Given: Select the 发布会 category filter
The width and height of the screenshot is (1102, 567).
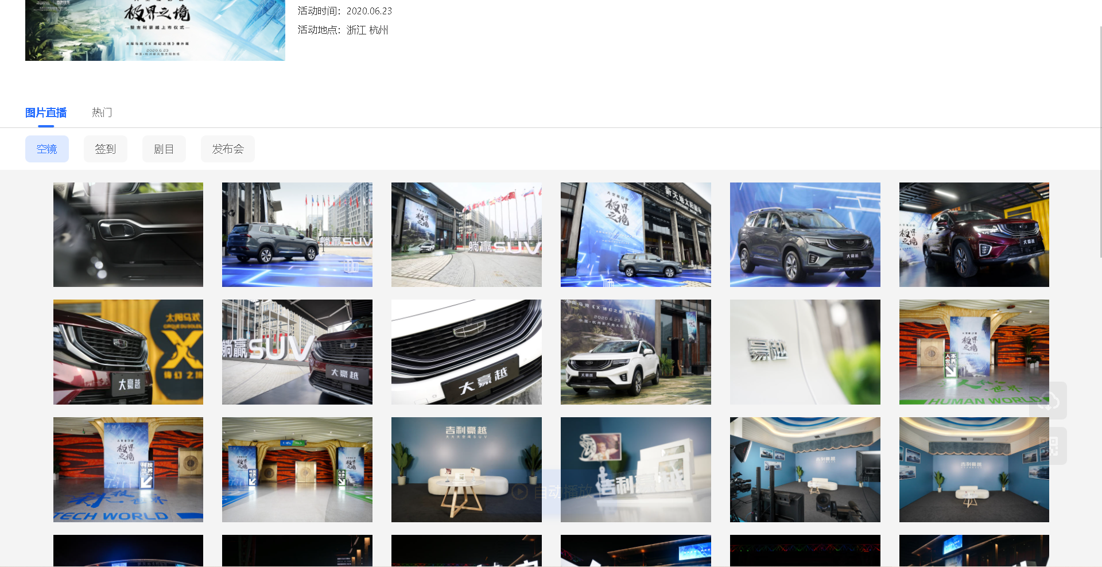Looking at the screenshot, I should coord(228,149).
